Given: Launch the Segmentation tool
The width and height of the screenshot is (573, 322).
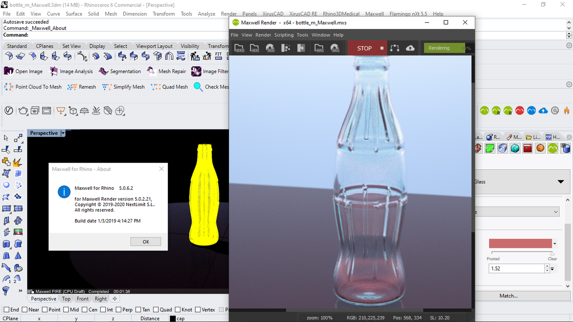Looking at the screenshot, I should tap(120, 71).
